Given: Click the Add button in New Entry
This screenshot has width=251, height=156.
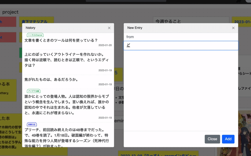Looking at the screenshot, I should [x=228, y=139].
